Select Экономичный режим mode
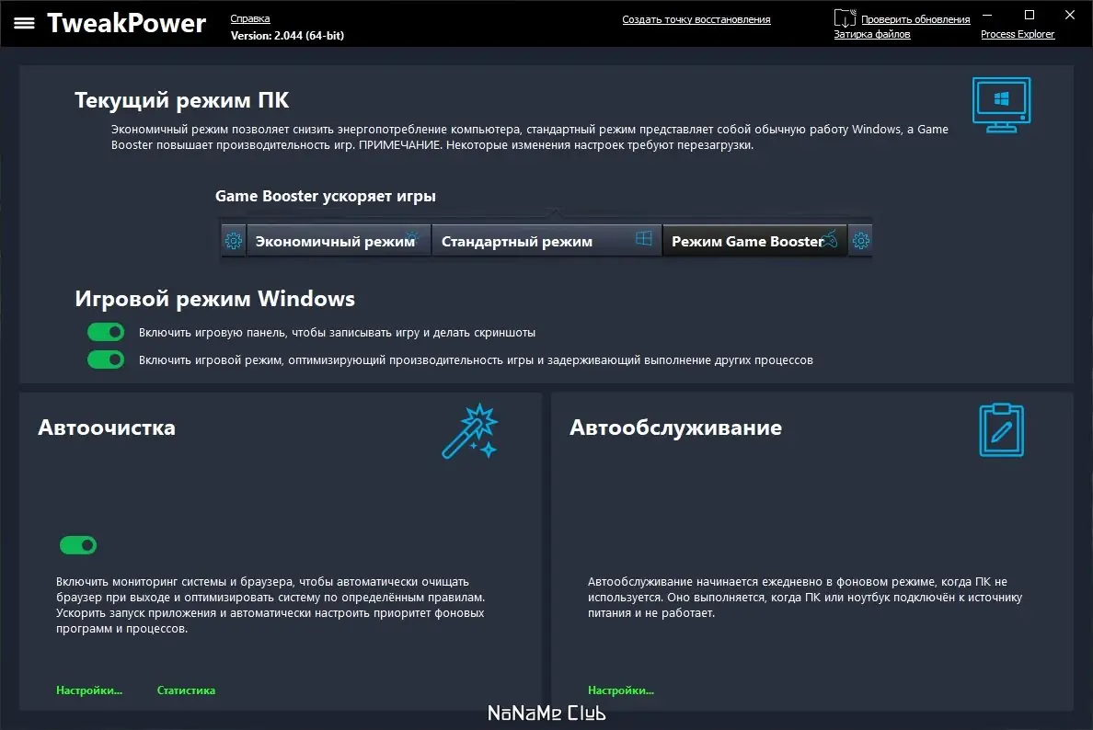Viewport: 1093px width, 730px height. click(x=338, y=241)
